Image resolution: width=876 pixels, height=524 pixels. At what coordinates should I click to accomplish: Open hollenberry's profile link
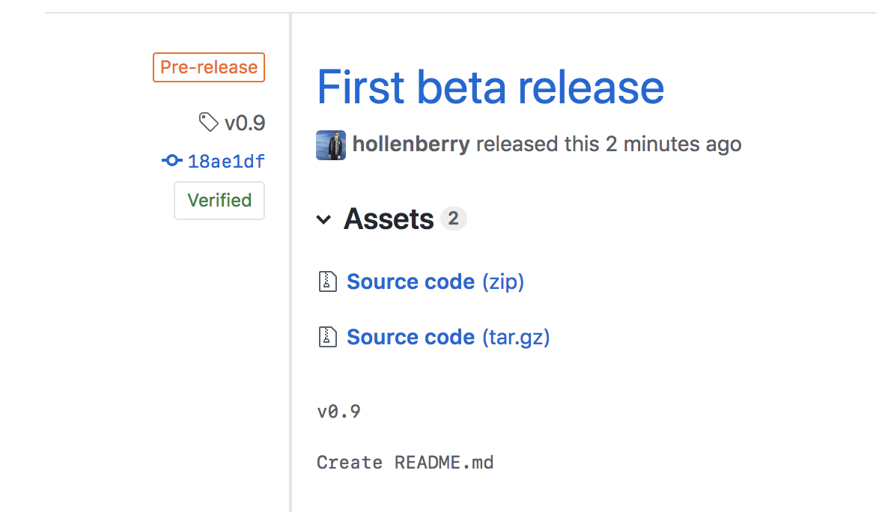pos(411,144)
